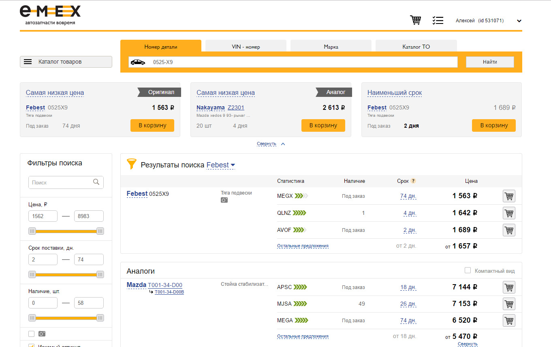Click right handle of Срок поставки slider
The width and height of the screenshot is (551, 347).
point(100,274)
